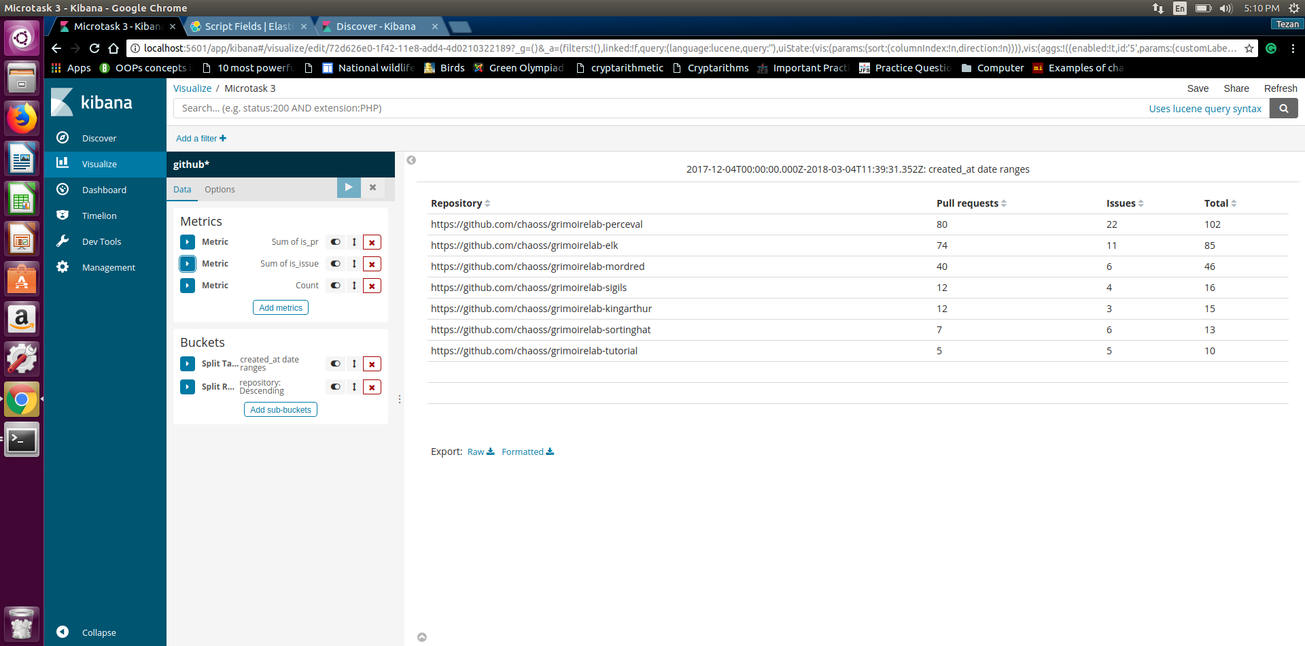Reorder handle for Sum of is_pr metric

(354, 242)
